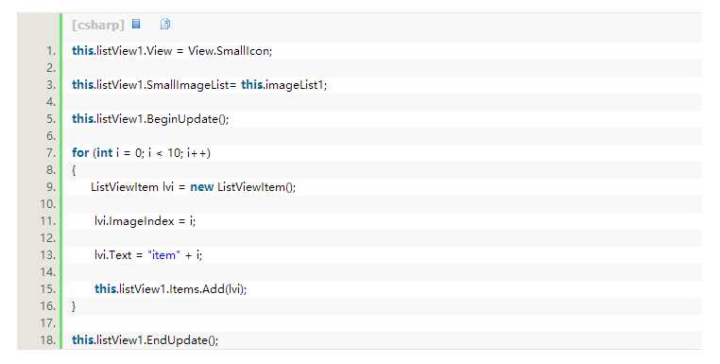The image size is (720, 364).
Task: Click the 'View.SmallIcon' text on line 1
Action: (x=229, y=50)
